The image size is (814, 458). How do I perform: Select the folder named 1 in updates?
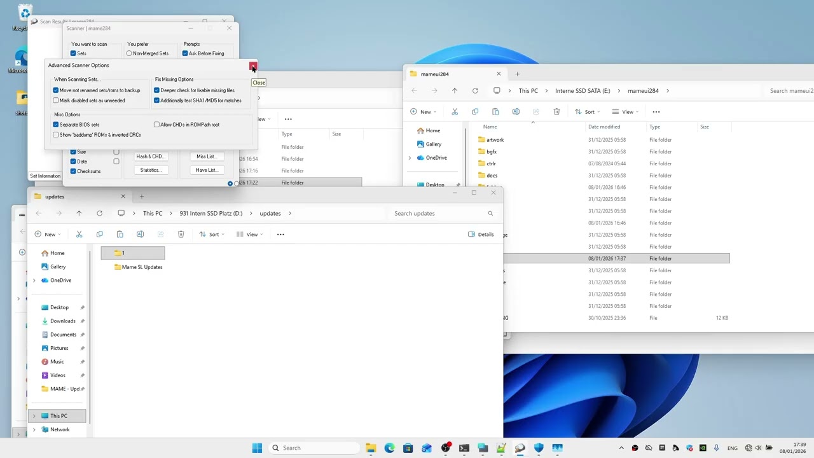(133, 253)
